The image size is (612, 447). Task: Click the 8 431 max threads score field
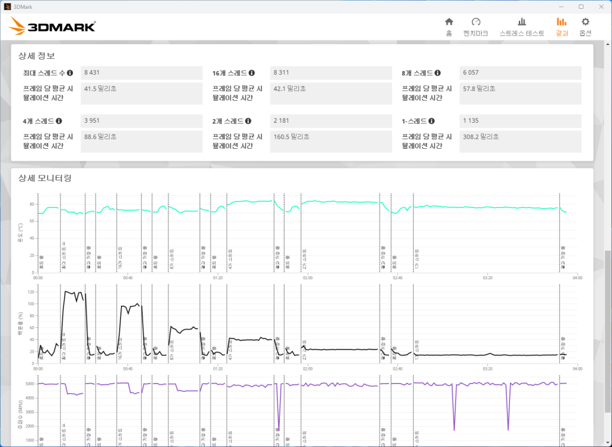pyautogui.click(x=141, y=73)
